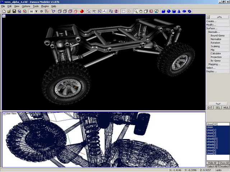230x172 pixels.
Task: Select the Zoom magnifier tool
Action: (x=136, y=11)
